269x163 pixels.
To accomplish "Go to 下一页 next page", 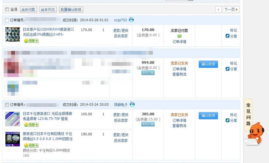I will pos(231,10).
